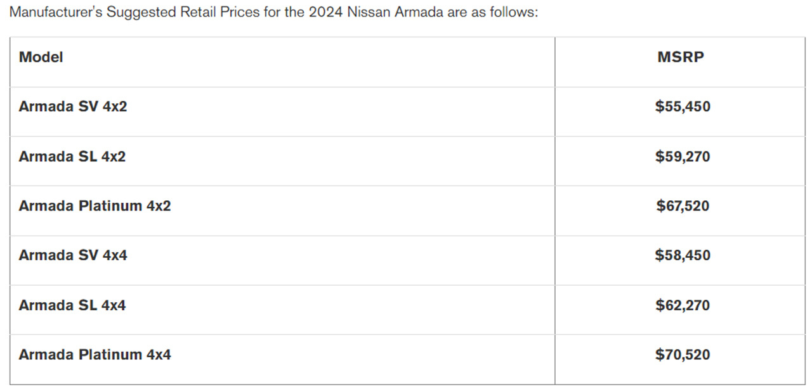The image size is (812, 389).
Task: Select the Armada SV 4x2 model cell
Action: pyautogui.click(x=73, y=106)
